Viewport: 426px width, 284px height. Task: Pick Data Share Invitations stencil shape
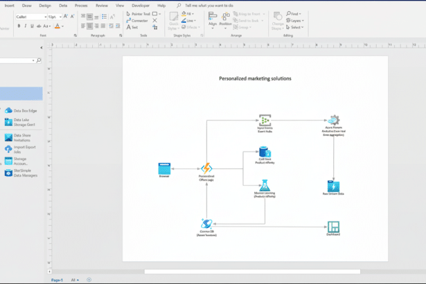17,138
